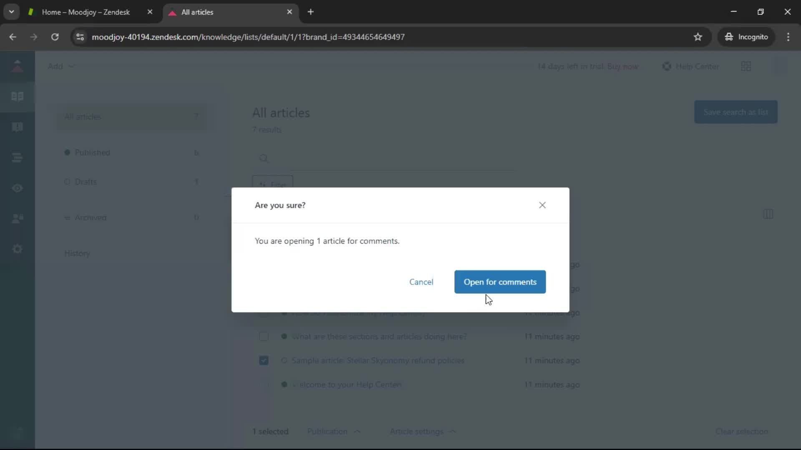The image size is (801, 450).
Task: Confirm with the Open for comments button
Action: [x=500, y=282]
